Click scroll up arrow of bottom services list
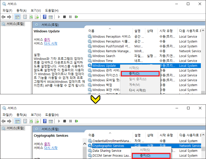This screenshot has height=159, width=206. coord(203,135)
